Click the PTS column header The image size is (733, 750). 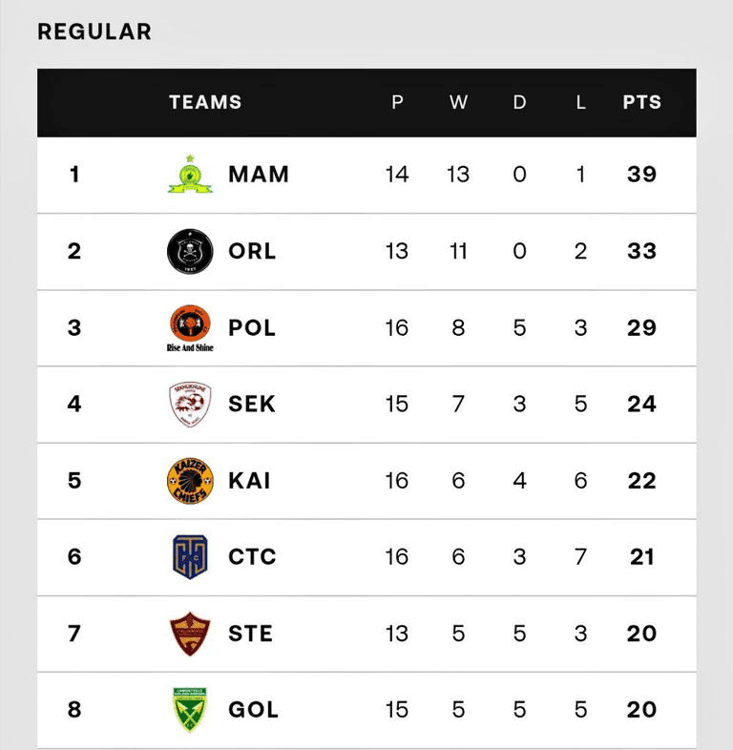[641, 102]
